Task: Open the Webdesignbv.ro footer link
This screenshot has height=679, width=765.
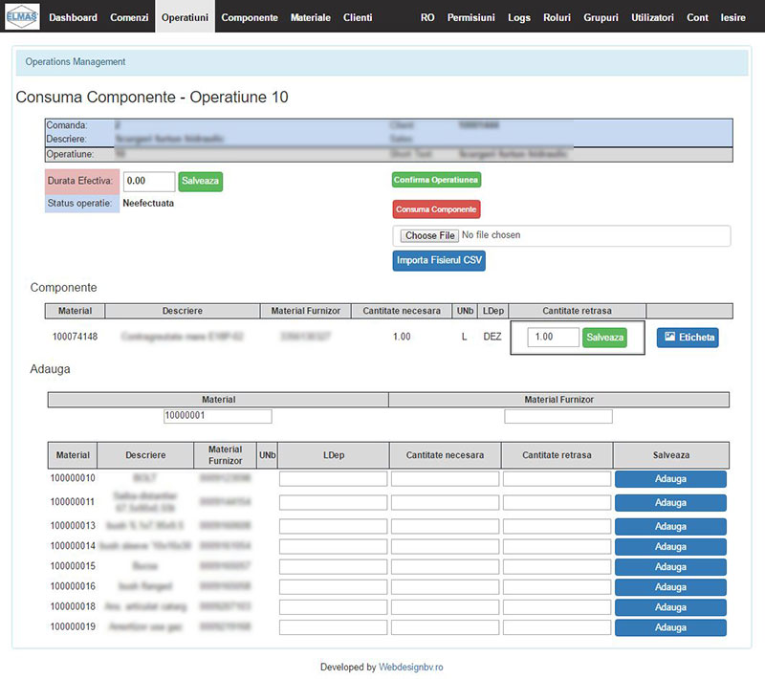Action: [x=411, y=668]
